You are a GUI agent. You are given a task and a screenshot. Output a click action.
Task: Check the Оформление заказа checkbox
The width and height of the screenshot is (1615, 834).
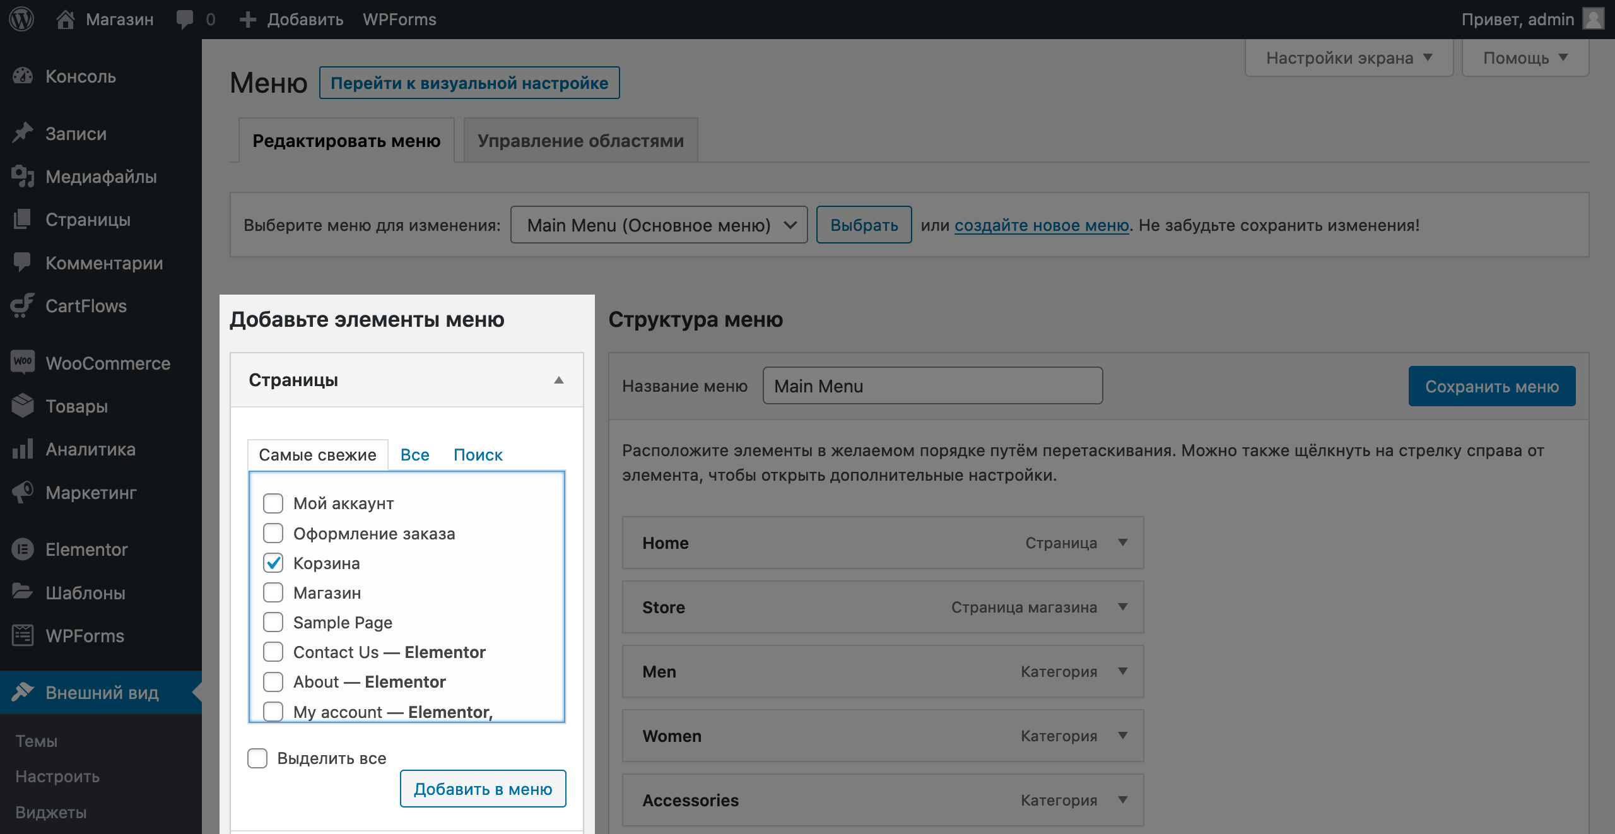(x=273, y=533)
